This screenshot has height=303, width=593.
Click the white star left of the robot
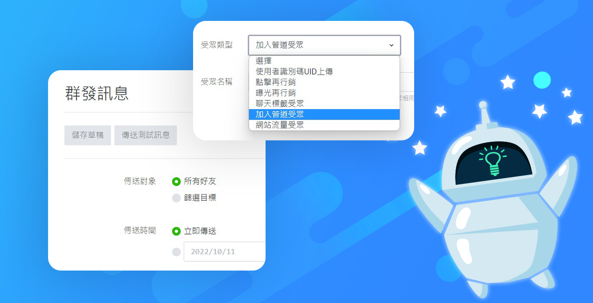pos(420,148)
